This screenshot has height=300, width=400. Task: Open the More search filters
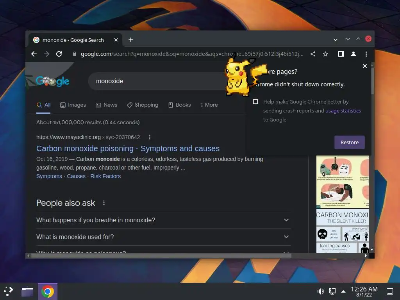point(209,105)
